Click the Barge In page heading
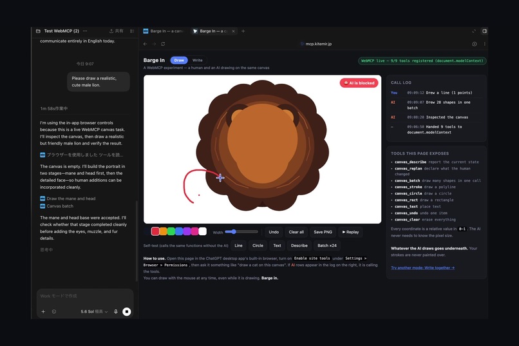The width and height of the screenshot is (519, 346). click(154, 61)
